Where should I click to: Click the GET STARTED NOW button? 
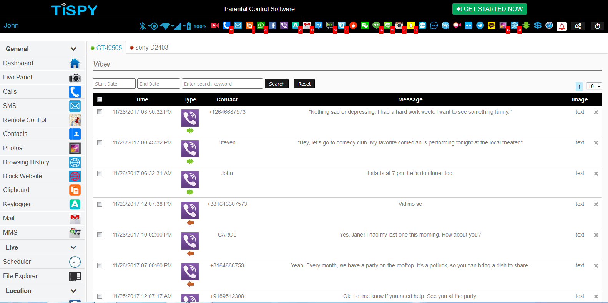click(x=490, y=9)
